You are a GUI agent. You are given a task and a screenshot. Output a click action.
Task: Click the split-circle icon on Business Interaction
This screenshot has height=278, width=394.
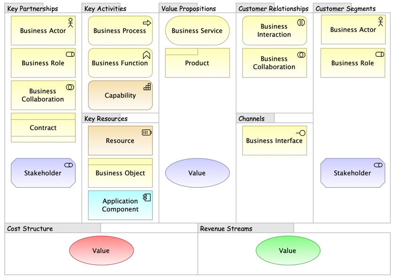pos(301,23)
